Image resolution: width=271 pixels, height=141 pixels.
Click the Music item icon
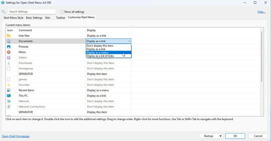coord(9,52)
